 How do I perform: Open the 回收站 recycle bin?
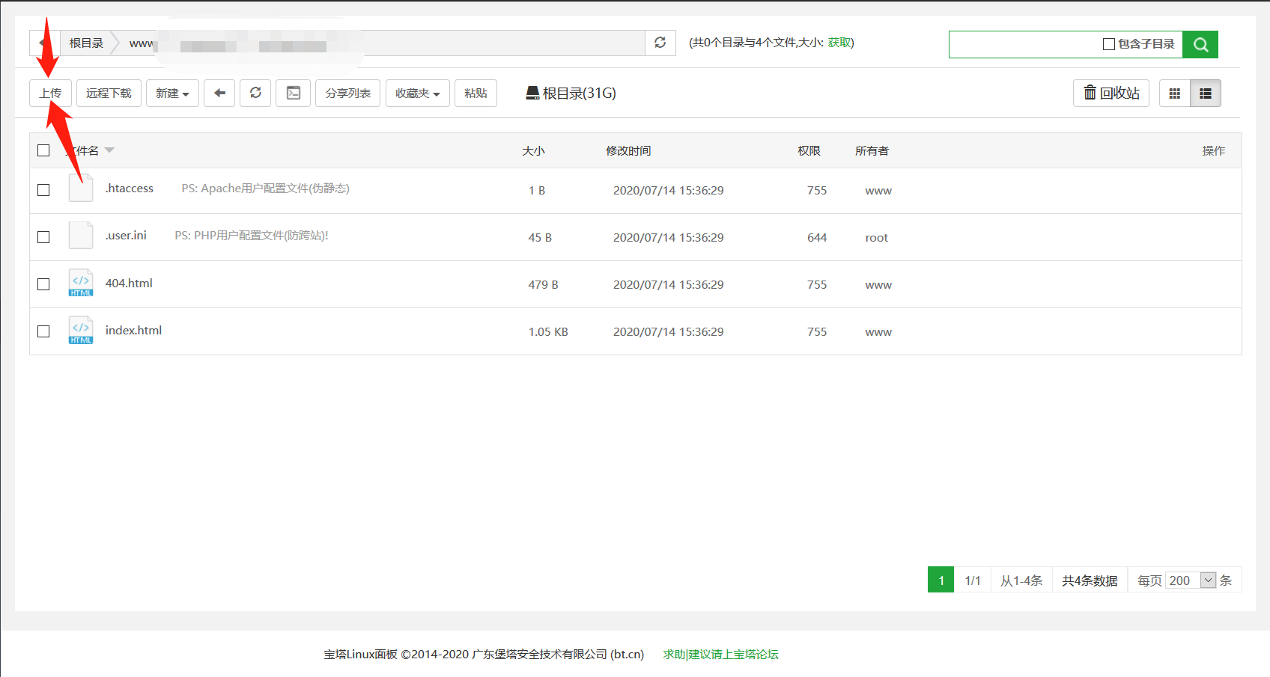(1111, 93)
